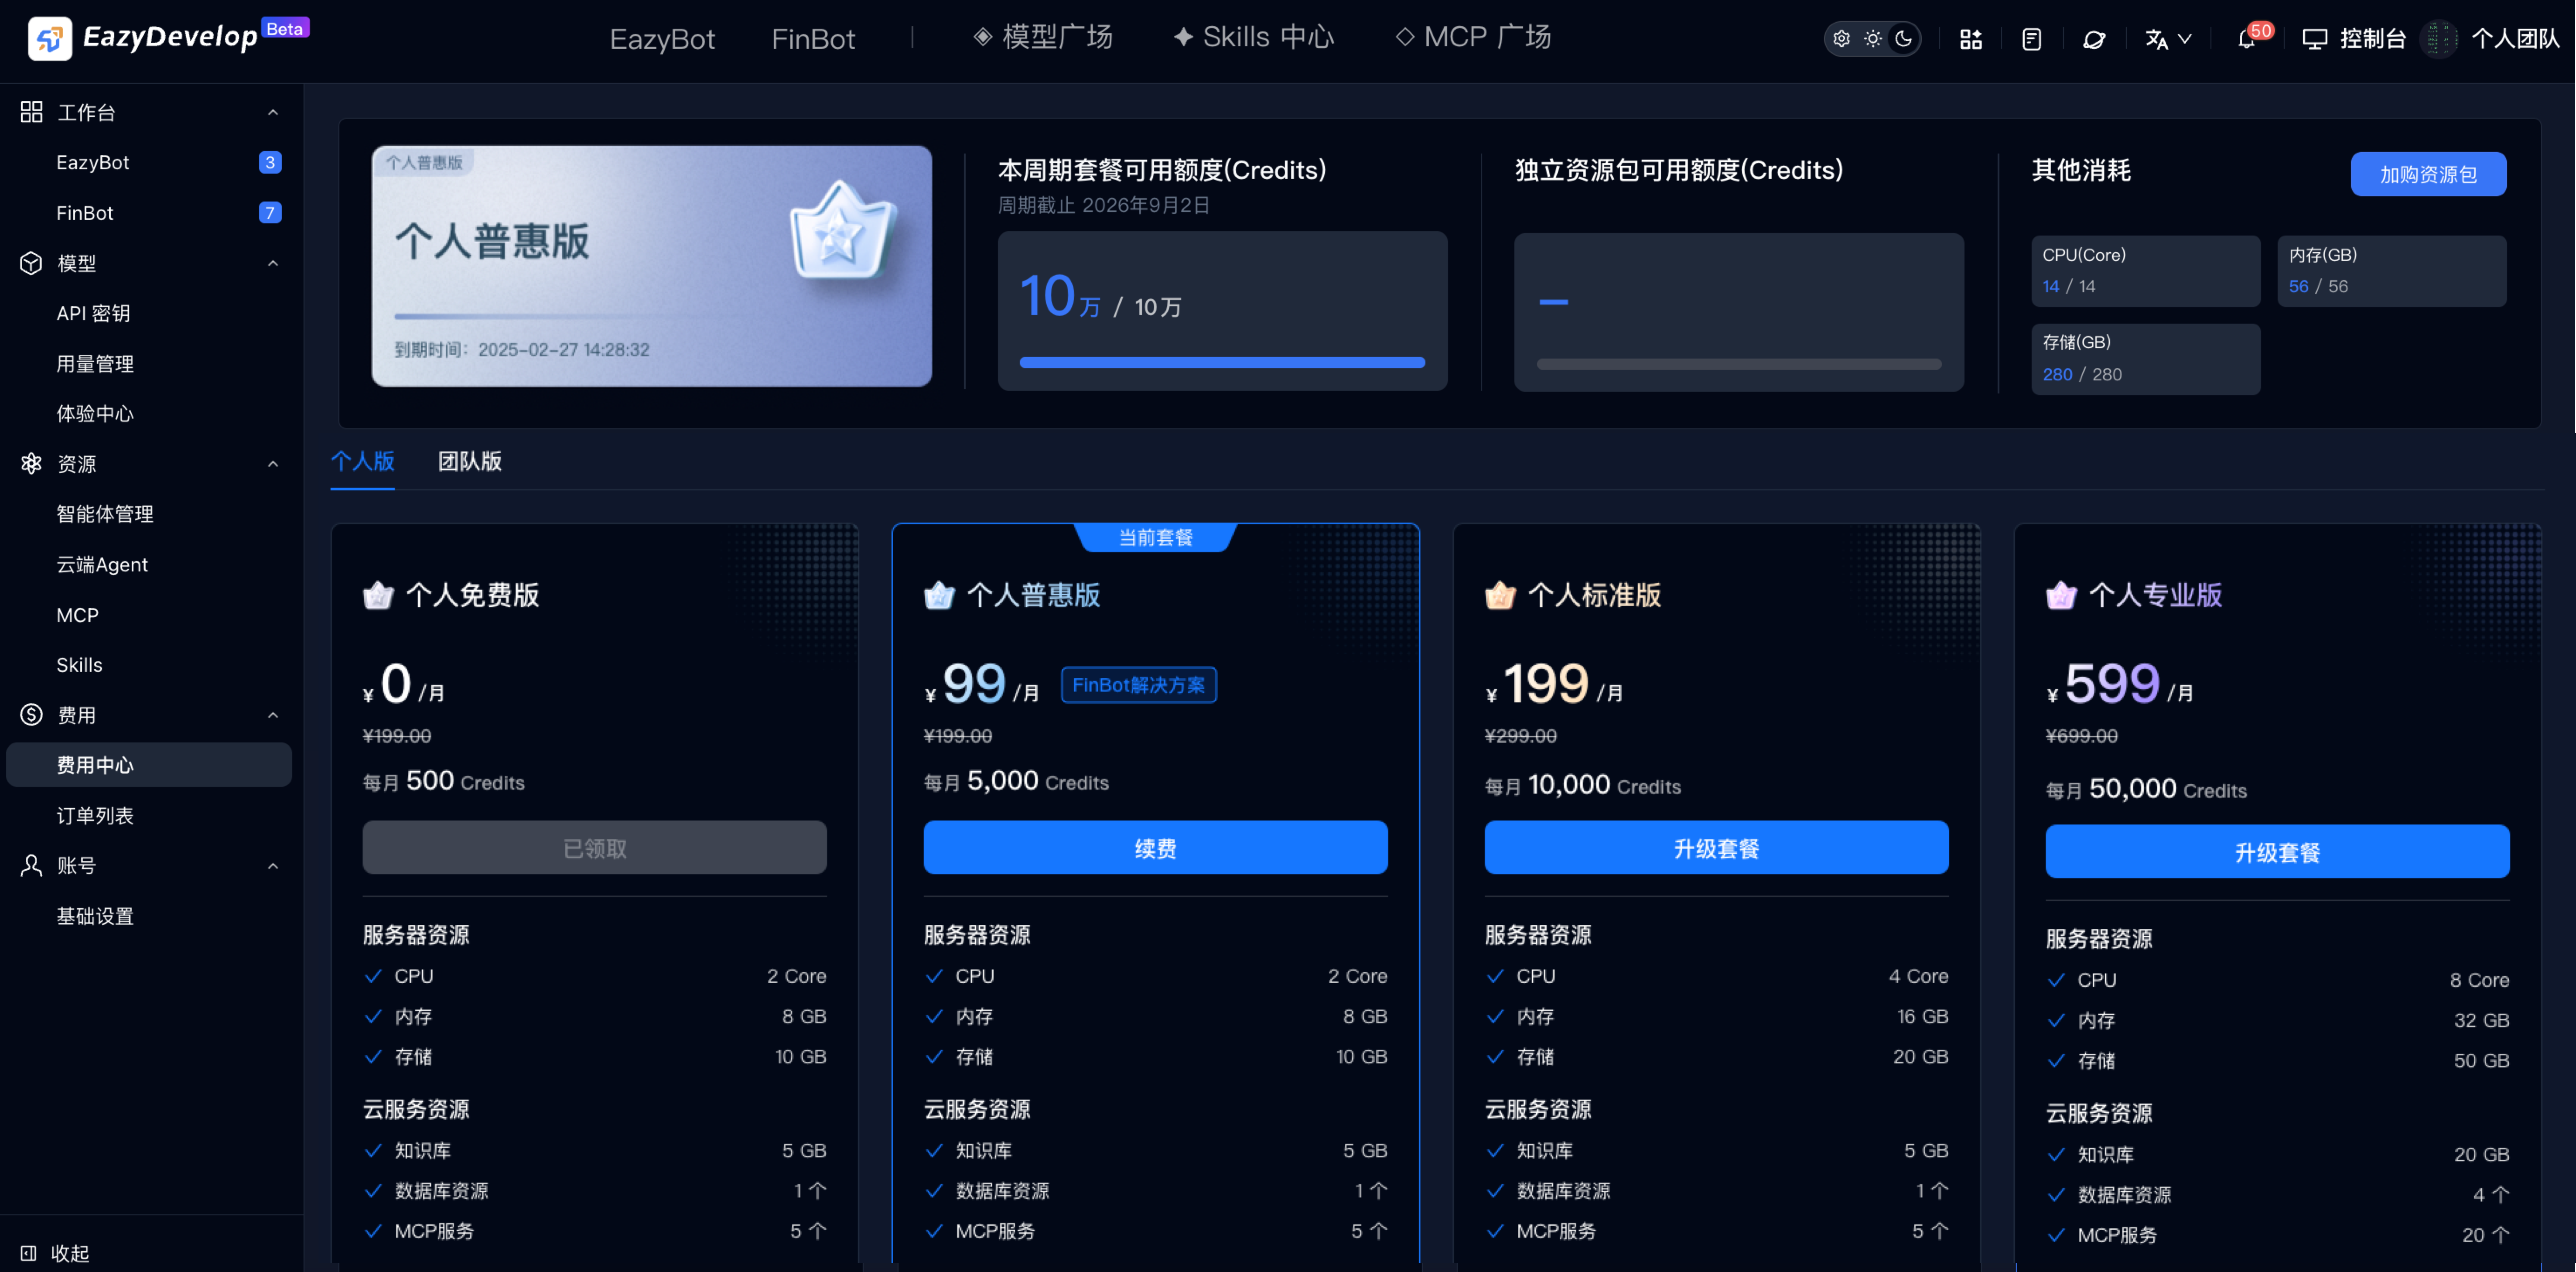Select the system theme gear option
The height and width of the screenshot is (1272, 2576).
coord(1841,39)
